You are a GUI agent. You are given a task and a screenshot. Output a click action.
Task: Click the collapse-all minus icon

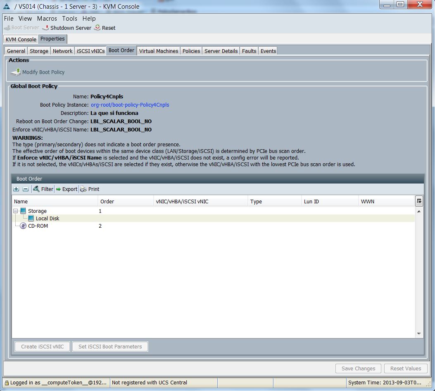click(26, 189)
